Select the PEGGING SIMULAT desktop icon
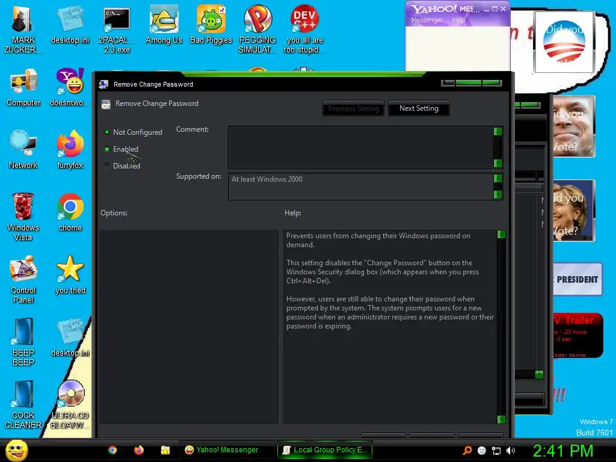 point(257,28)
